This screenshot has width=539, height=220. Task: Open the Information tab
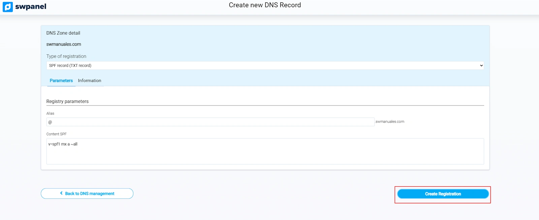pyautogui.click(x=90, y=81)
